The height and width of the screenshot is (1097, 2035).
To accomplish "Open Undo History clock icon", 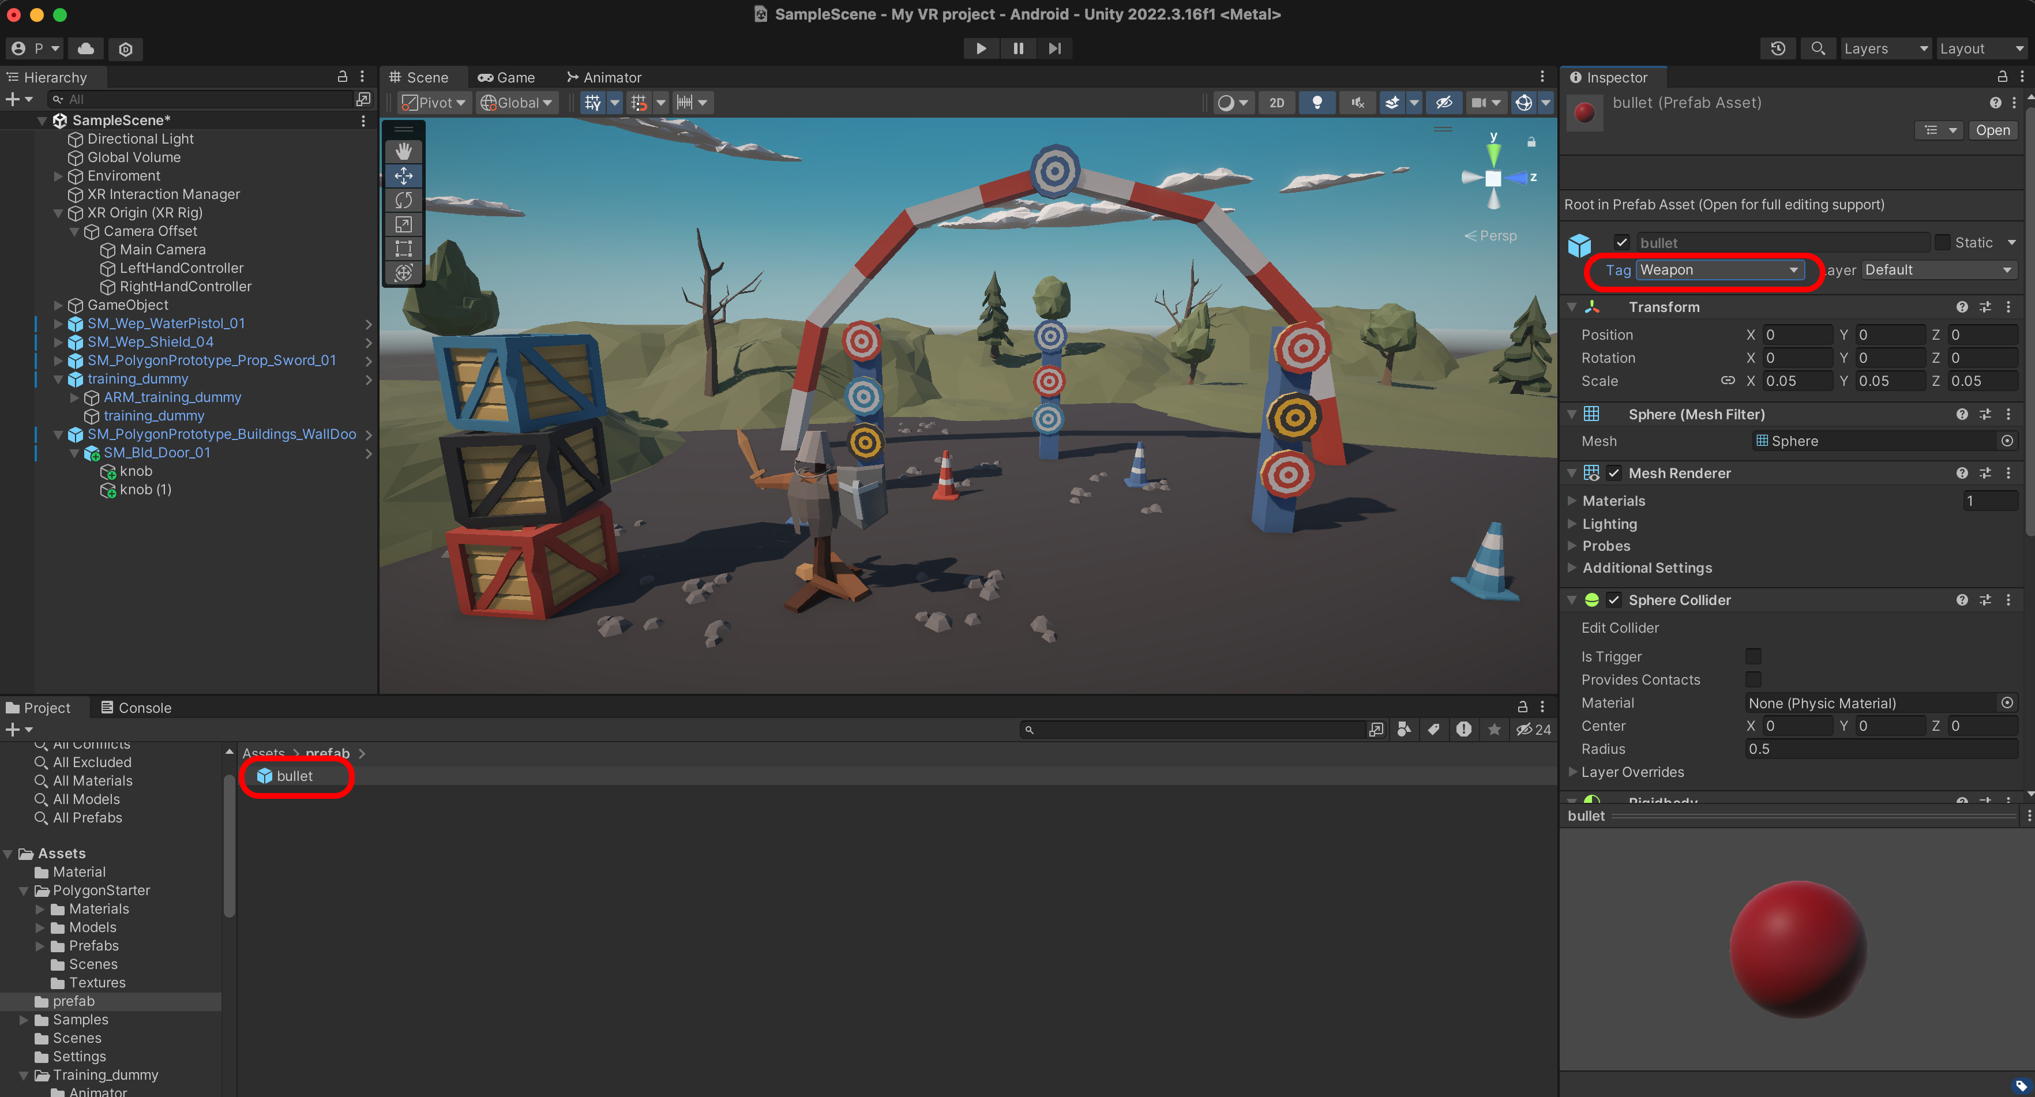I will pyautogui.click(x=1778, y=48).
